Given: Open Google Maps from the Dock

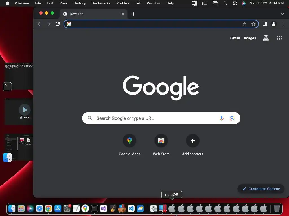Looking at the screenshot, I should (x=85, y=208).
